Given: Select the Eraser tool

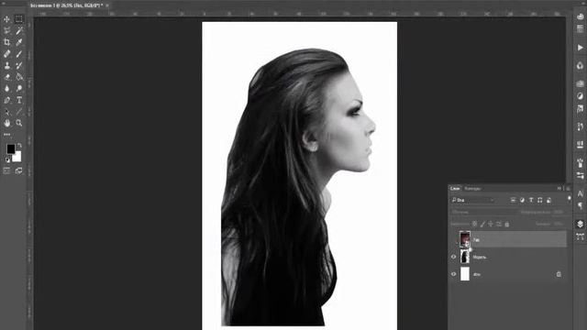Looking at the screenshot, I should pos(6,77).
